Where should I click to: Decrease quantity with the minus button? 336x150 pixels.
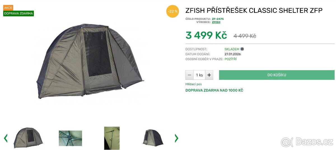tap(190, 75)
